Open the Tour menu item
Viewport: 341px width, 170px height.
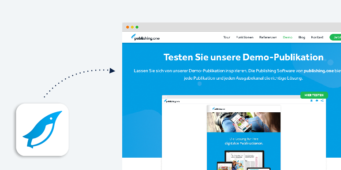coord(227,37)
